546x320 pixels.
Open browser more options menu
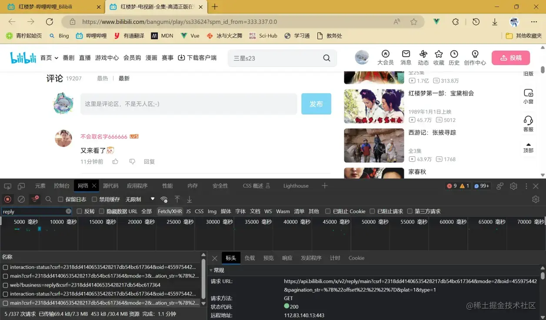(x=534, y=22)
